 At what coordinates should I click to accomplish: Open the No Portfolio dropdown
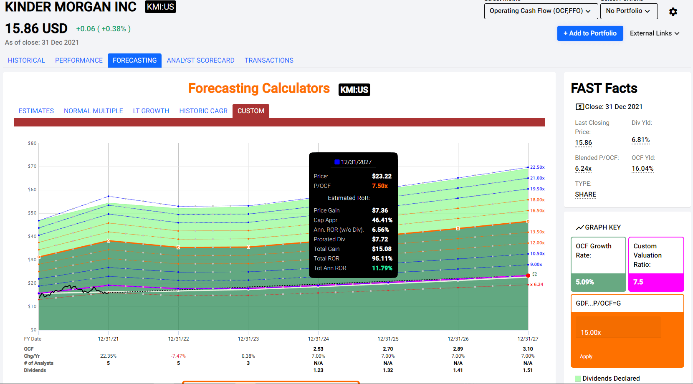(629, 11)
